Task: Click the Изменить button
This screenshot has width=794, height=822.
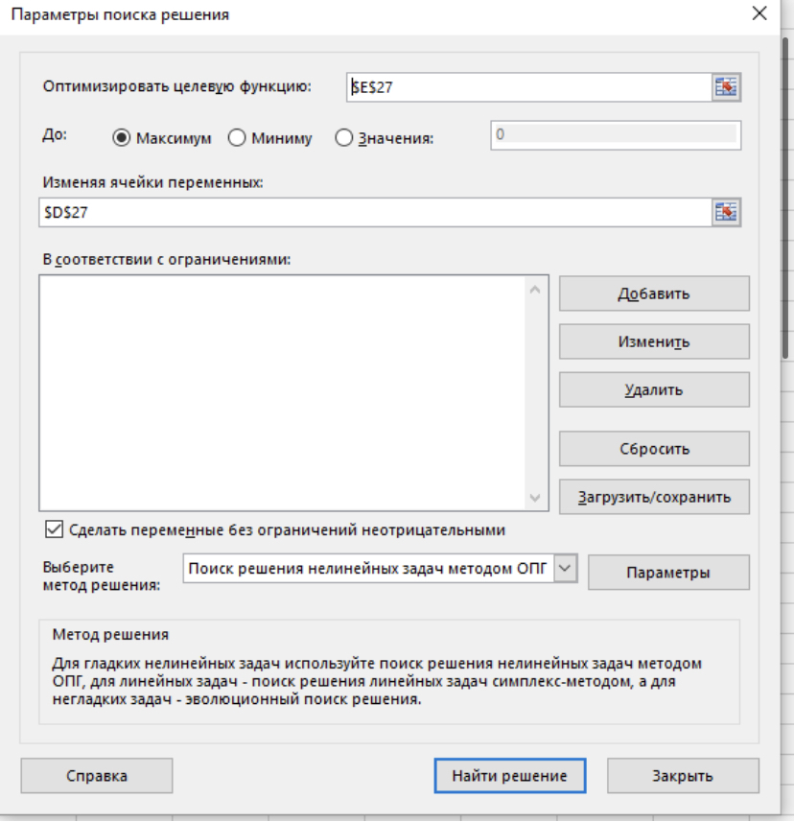Action: [x=654, y=342]
